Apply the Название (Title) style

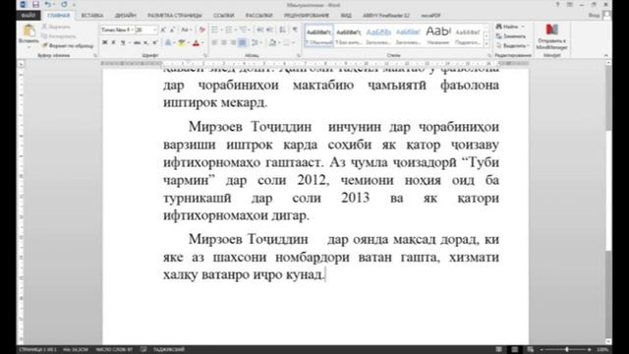(x=438, y=35)
